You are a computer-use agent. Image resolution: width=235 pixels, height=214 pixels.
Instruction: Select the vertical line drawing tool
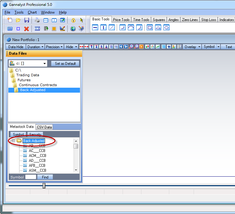tap(103, 27)
